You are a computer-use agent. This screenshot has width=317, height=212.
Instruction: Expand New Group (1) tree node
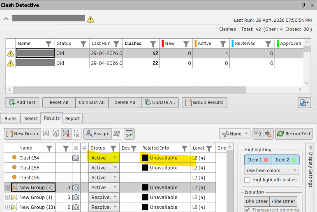click(7, 197)
